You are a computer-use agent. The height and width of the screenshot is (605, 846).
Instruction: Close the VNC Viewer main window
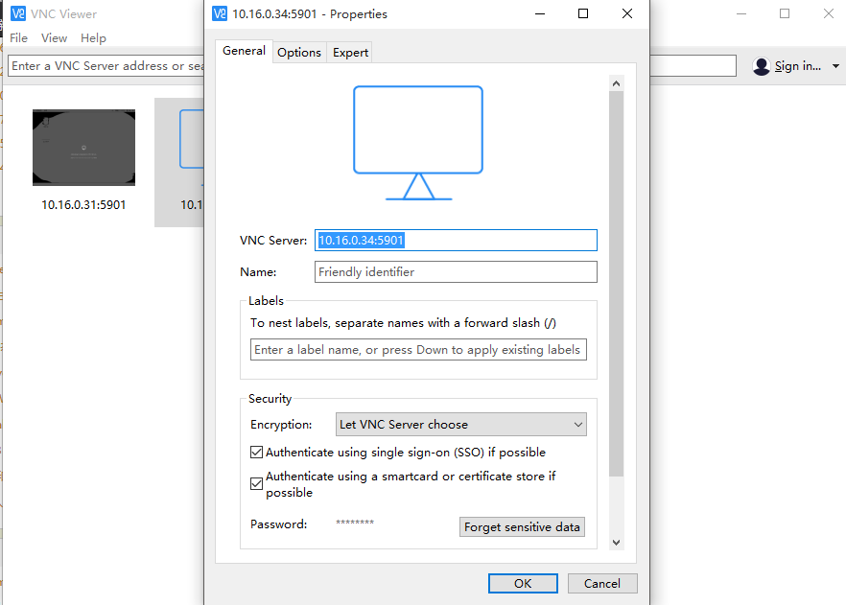(x=828, y=13)
